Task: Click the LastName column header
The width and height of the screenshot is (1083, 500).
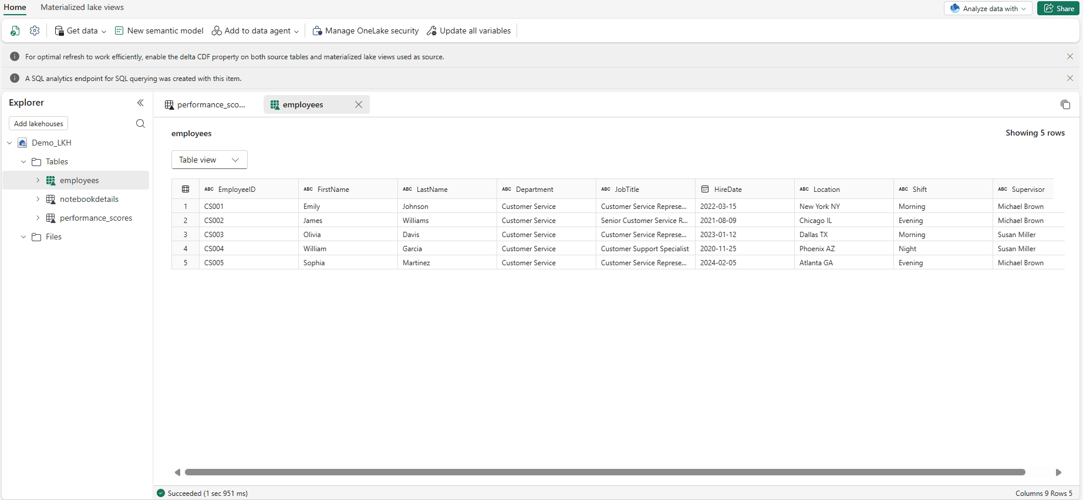Action: (447, 189)
